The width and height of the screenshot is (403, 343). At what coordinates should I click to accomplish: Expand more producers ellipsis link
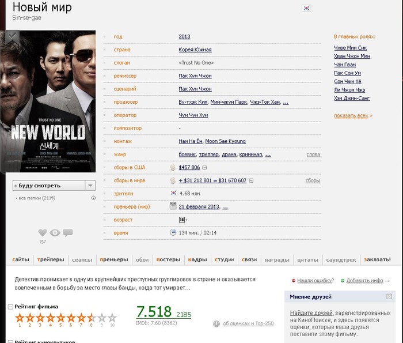click(x=286, y=102)
